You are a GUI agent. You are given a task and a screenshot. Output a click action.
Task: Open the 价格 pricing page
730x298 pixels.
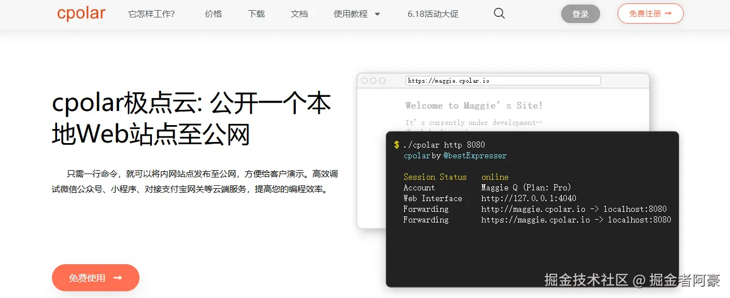pos(213,14)
